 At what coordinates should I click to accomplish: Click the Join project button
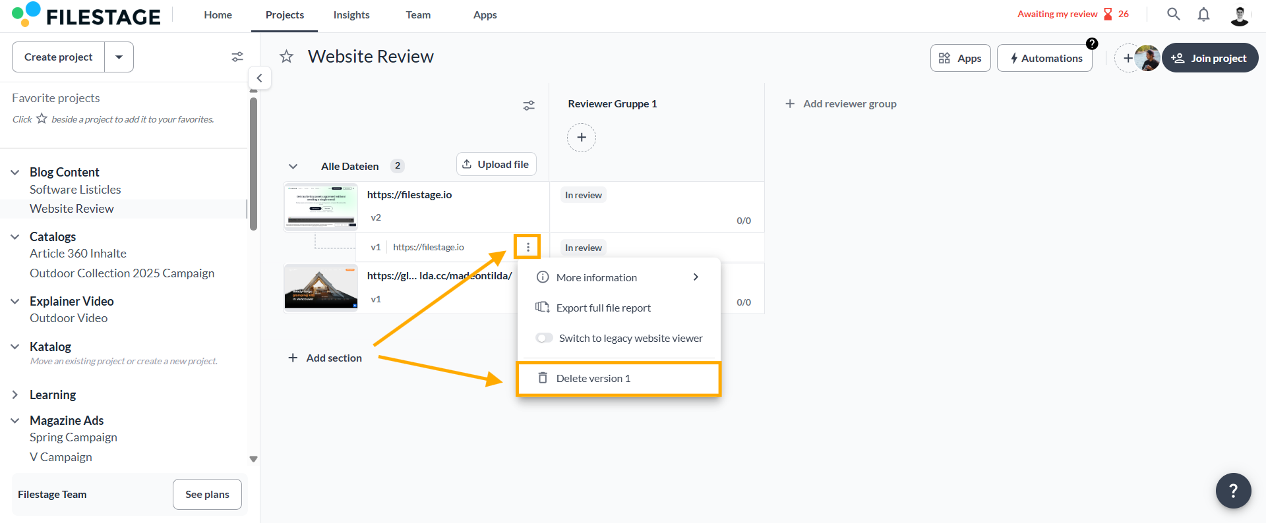pyautogui.click(x=1210, y=58)
